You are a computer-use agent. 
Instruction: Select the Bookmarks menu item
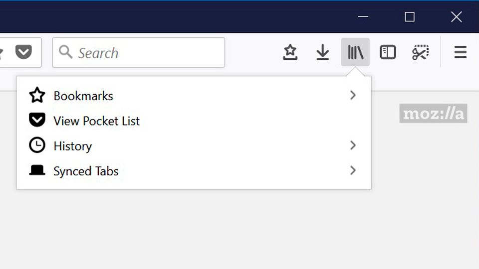point(83,95)
